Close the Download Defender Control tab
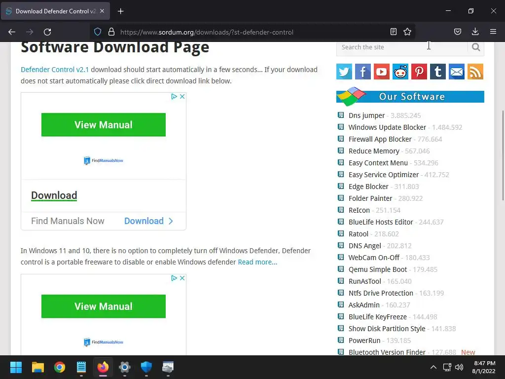This screenshot has height=379, width=505. [x=102, y=11]
